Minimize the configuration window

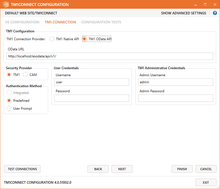click(196, 4)
